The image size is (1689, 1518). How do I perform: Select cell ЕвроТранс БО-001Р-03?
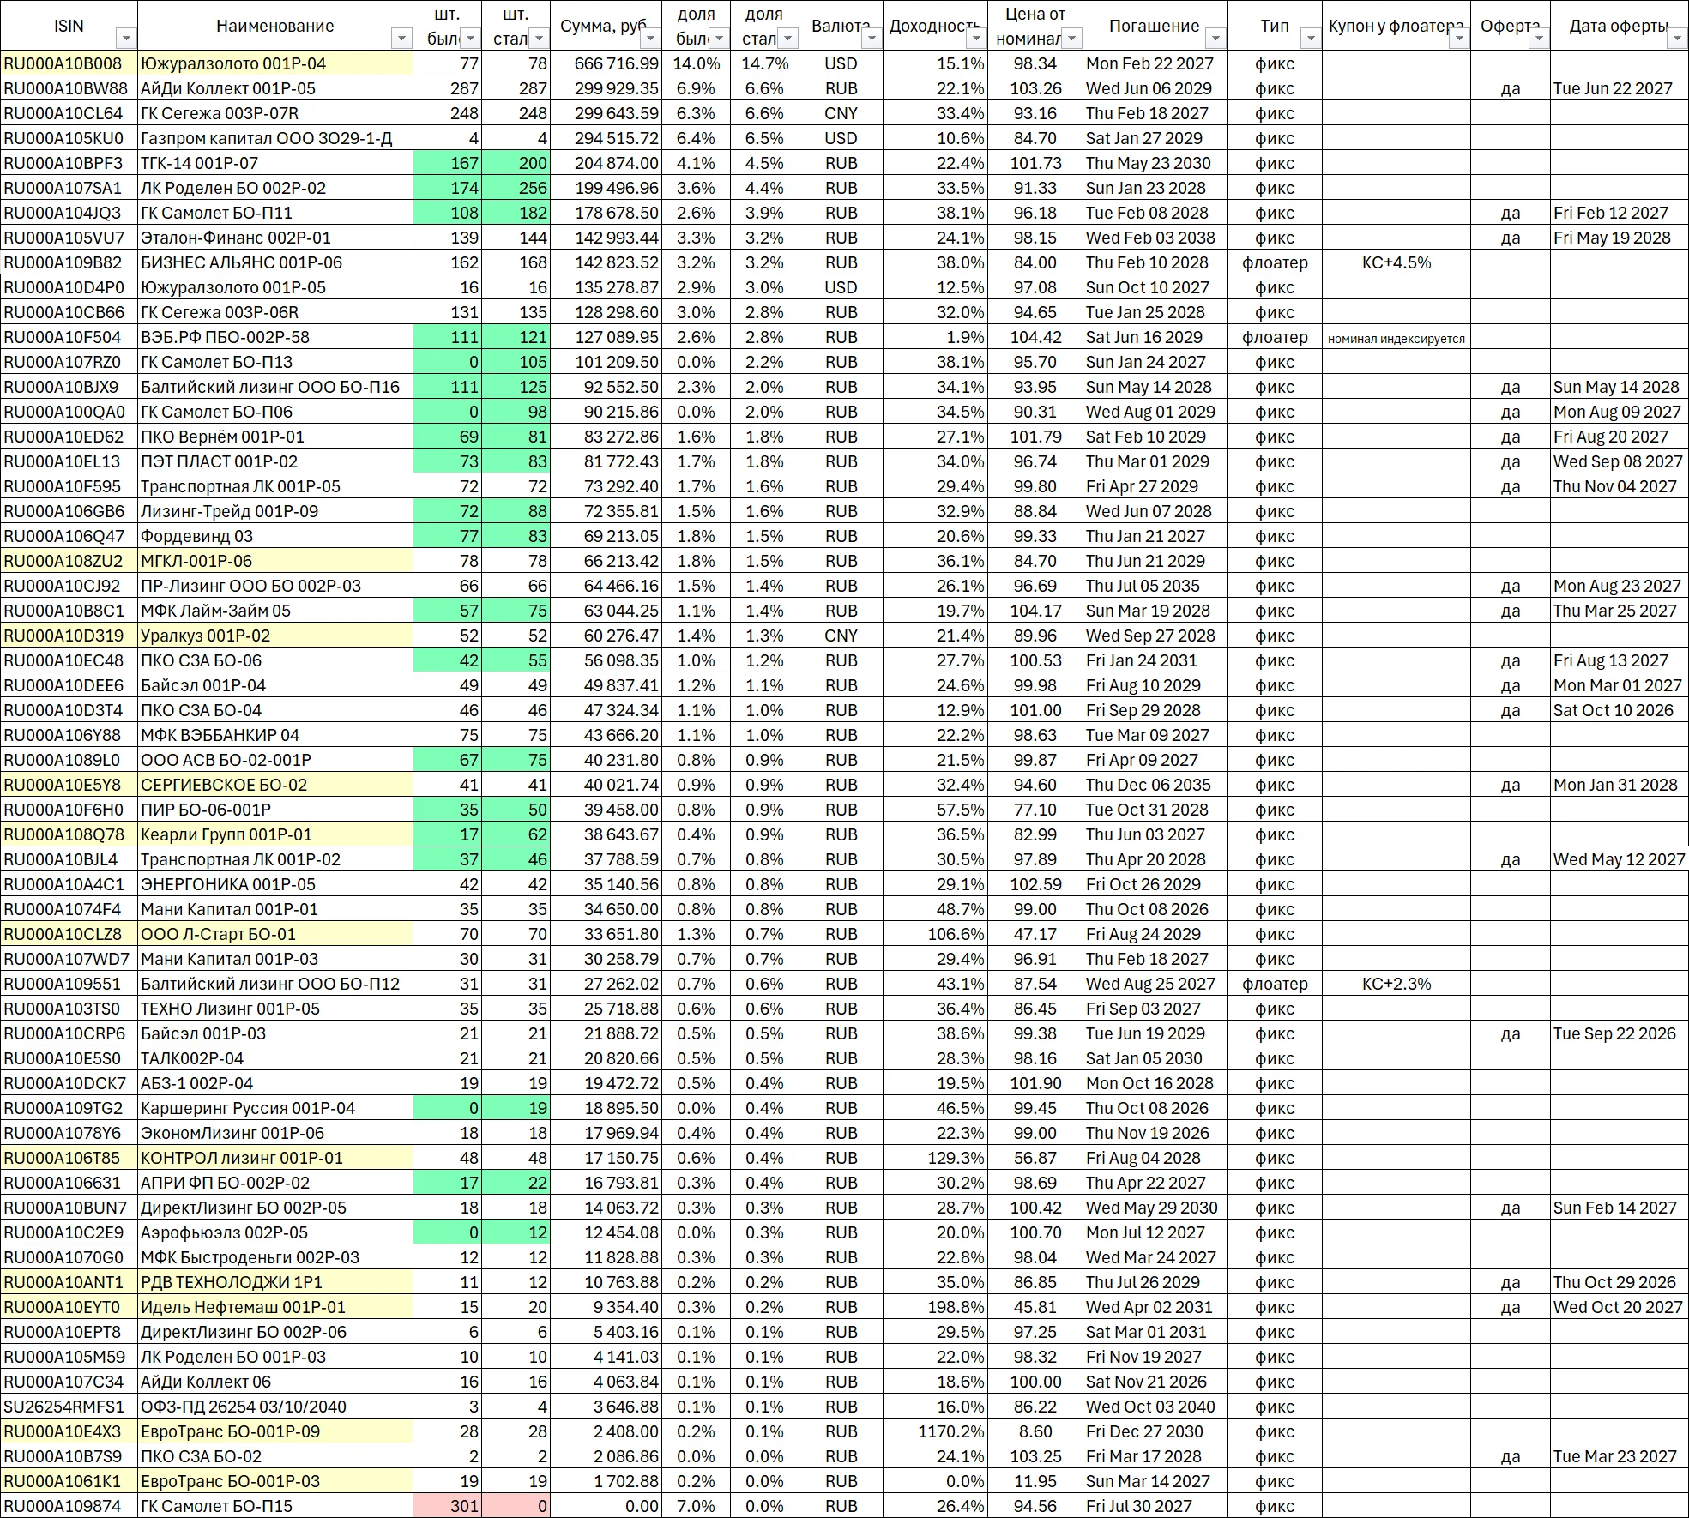(x=275, y=1481)
